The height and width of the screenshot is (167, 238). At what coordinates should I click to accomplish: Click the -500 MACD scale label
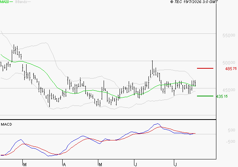pyautogui.click(x=230, y=142)
